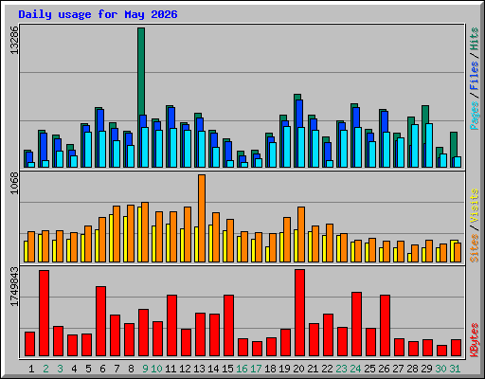Click the yellow sites bar for day 9

coord(139,234)
